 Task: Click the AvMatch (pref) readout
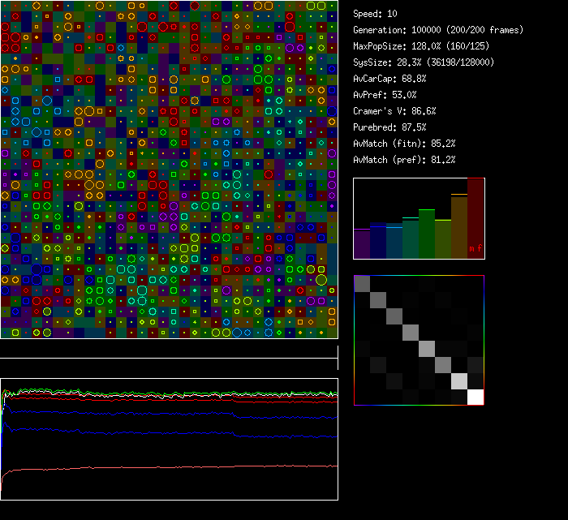[404, 160]
